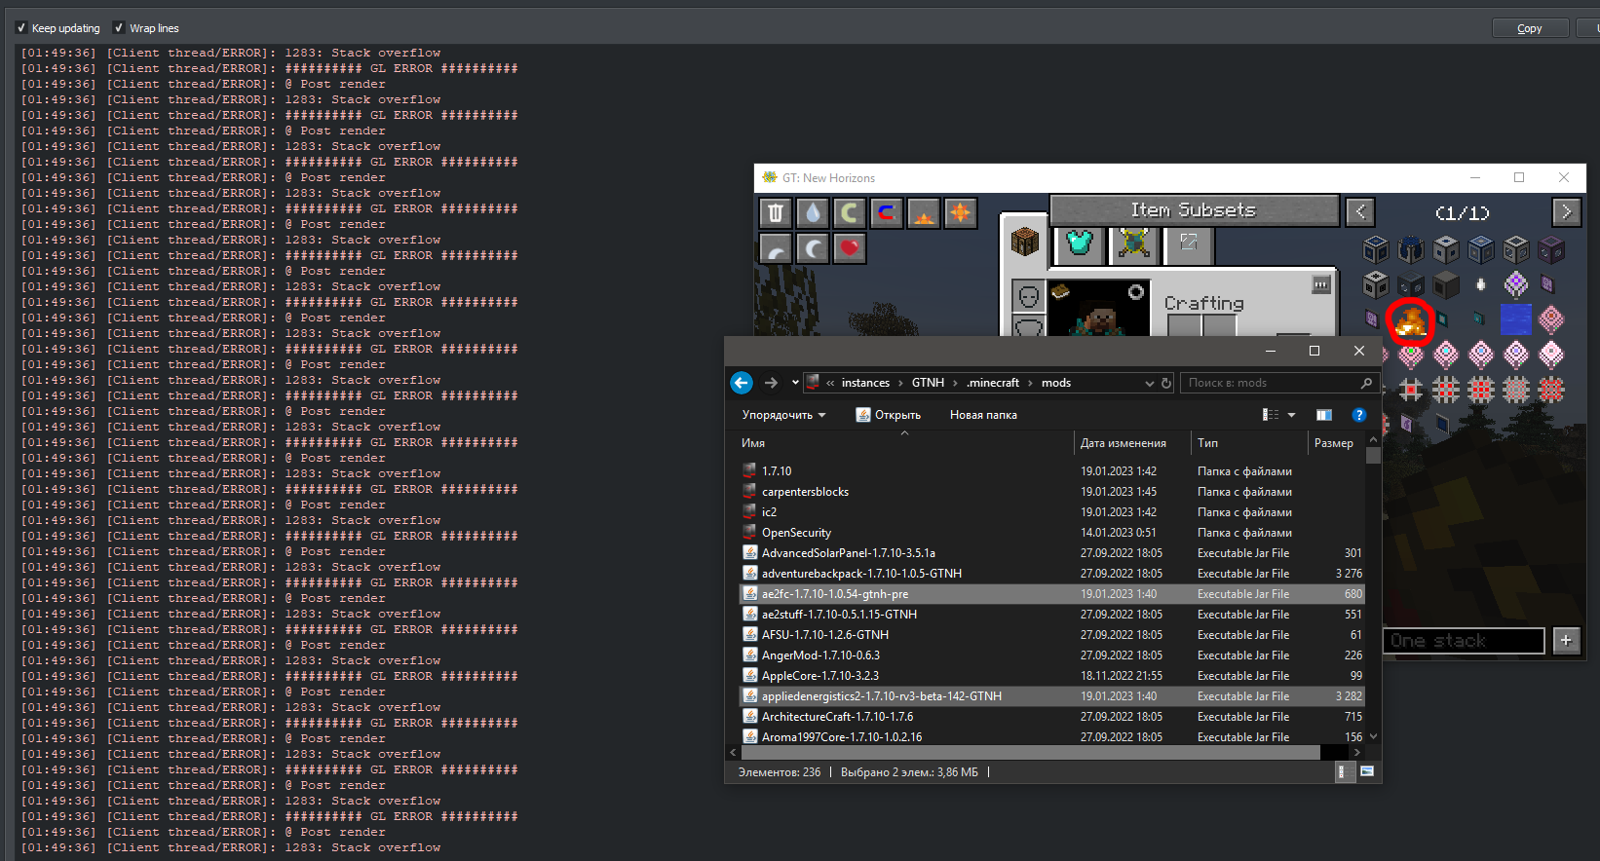Select the ic2 folder
The height and width of the screenshot is (861, 1600).
[x=769, y=512]
